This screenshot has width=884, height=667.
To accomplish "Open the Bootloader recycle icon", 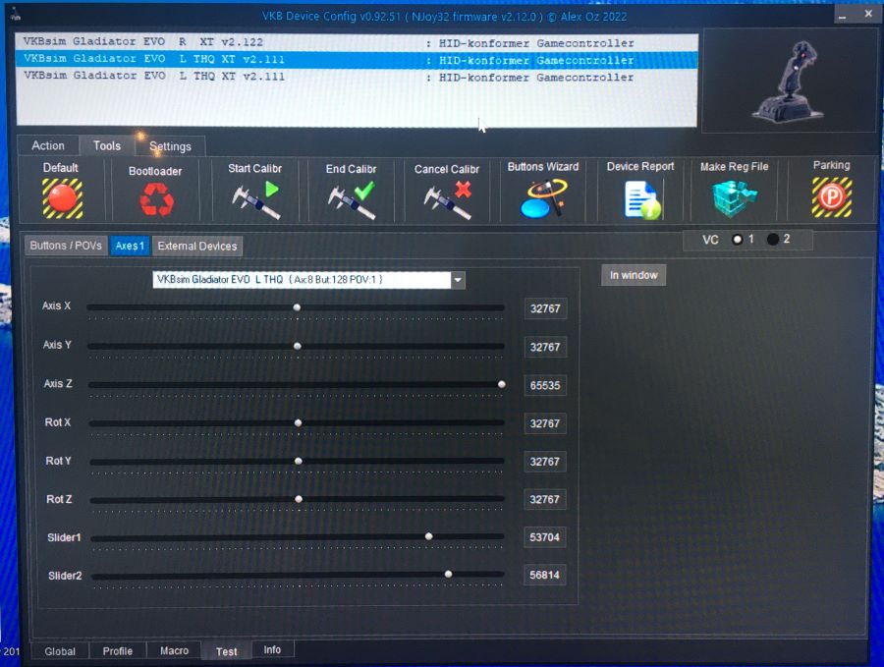I will click(156, 199).
